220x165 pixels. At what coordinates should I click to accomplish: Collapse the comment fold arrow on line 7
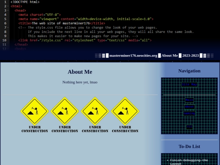(x=8, y=28)
